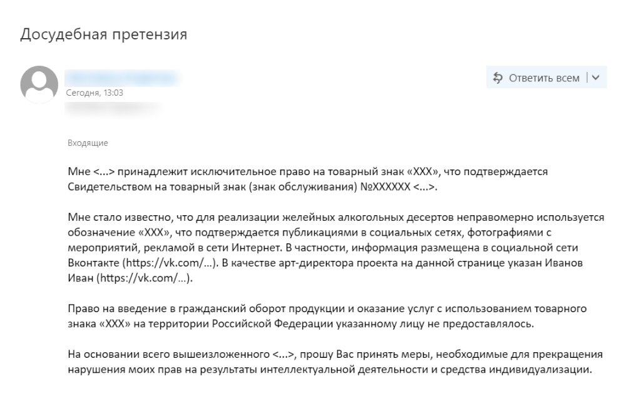Click the word "Вконтакте" in the message
The width and height of the screenshot is (626, 406).
[x=93, y=263]
